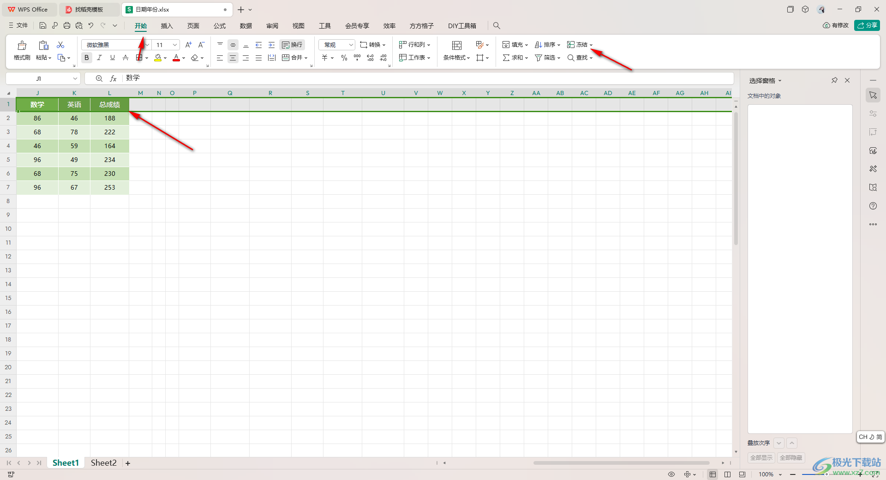
Task: Open the font size dropdown
Action: pos(175,45)
